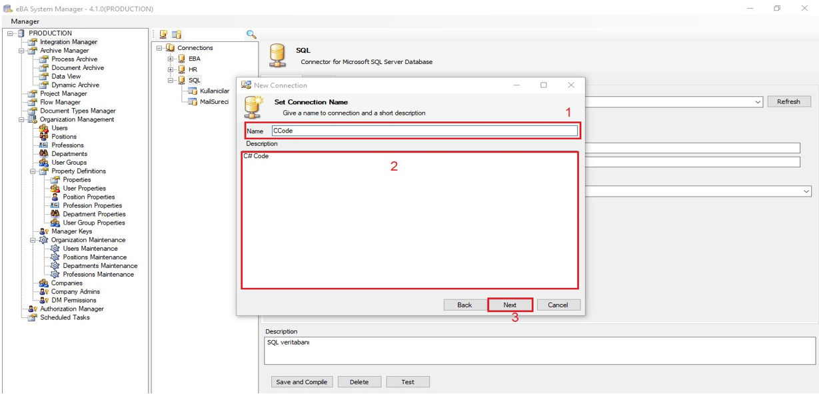The height and width of the screenshot is (394, 819).
Task: Click the User Groups icon
Action: point(43,163)
